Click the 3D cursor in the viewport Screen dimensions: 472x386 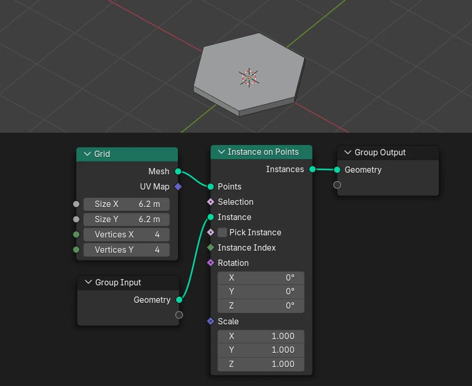coord(249,78)
